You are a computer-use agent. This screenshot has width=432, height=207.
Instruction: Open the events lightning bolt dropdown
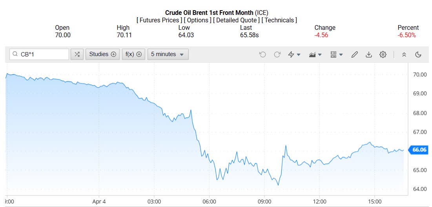(294, 55)
